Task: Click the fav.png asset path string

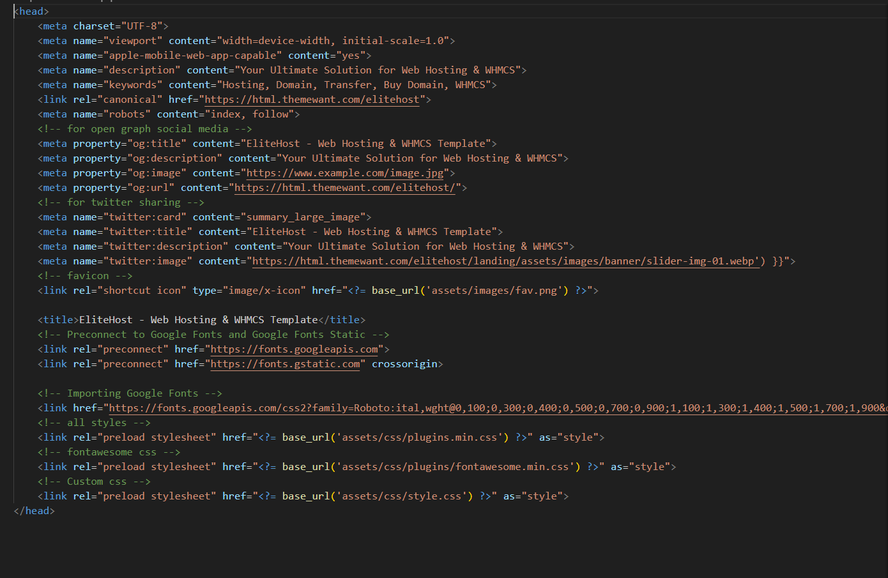Action: click(x=494, y=291)
